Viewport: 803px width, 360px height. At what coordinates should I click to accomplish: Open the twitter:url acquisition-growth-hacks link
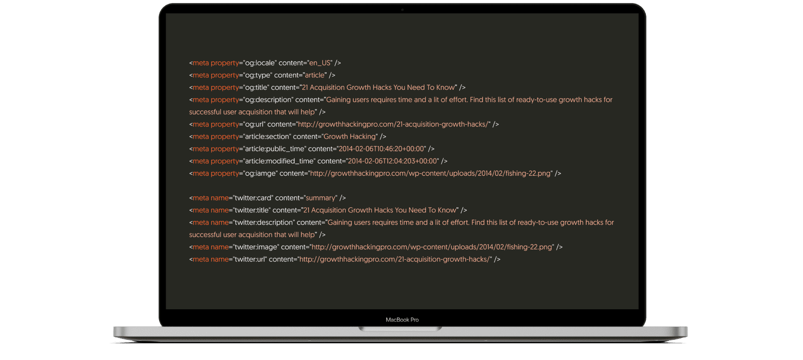394,259
